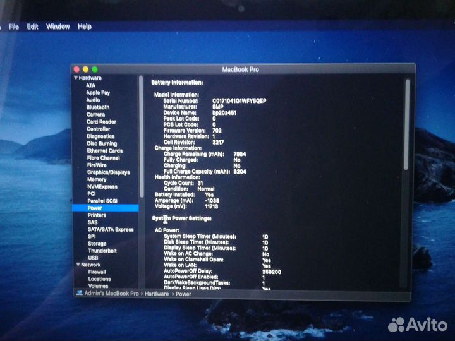This screenshot has width=455, height=341.
Task: Click Hardware in the path bar
Action: [157, 294]
